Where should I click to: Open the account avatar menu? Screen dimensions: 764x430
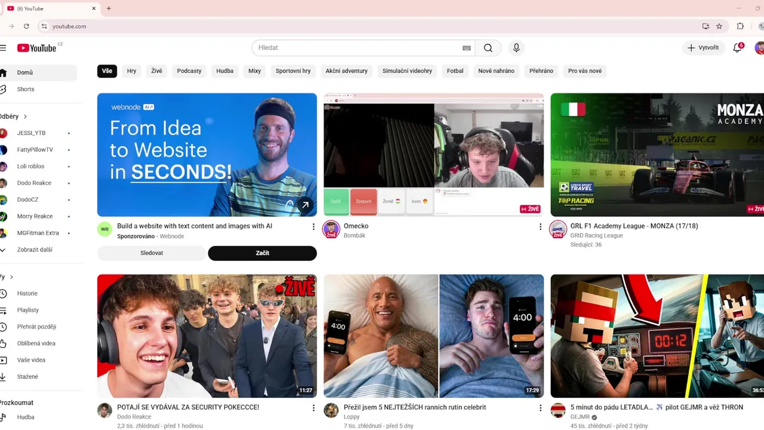click(759, 48)
